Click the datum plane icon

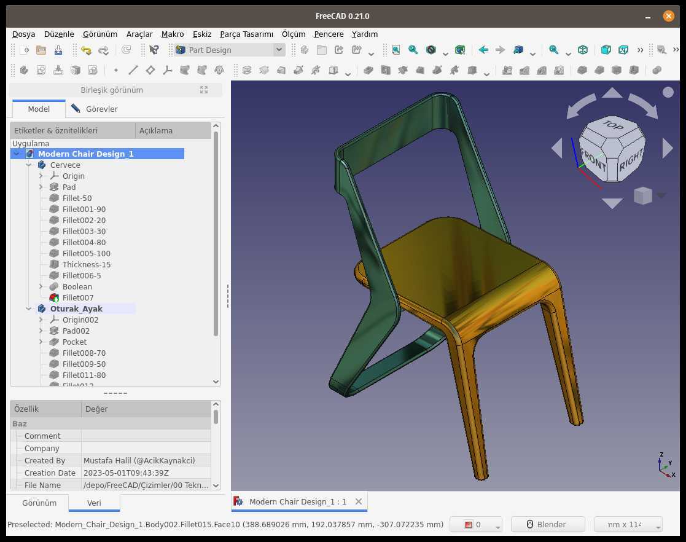[x=150, y=70]
